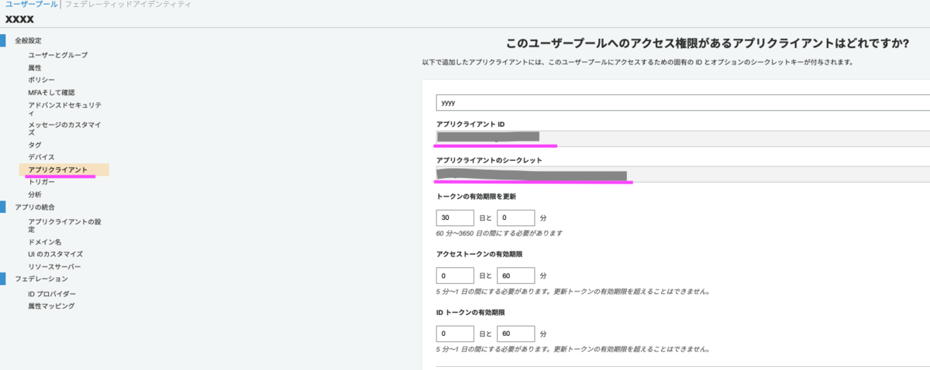Select デバイス in the sidebar
Image resolution: width=930 pixels, height=370 pixels.
[x=41, y=157]
